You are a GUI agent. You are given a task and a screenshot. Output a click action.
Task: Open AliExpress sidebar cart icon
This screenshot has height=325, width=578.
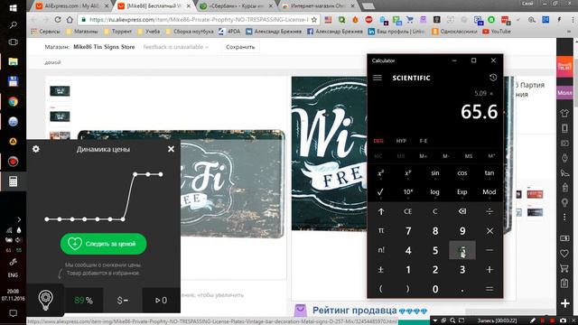[x=564, y=268]
